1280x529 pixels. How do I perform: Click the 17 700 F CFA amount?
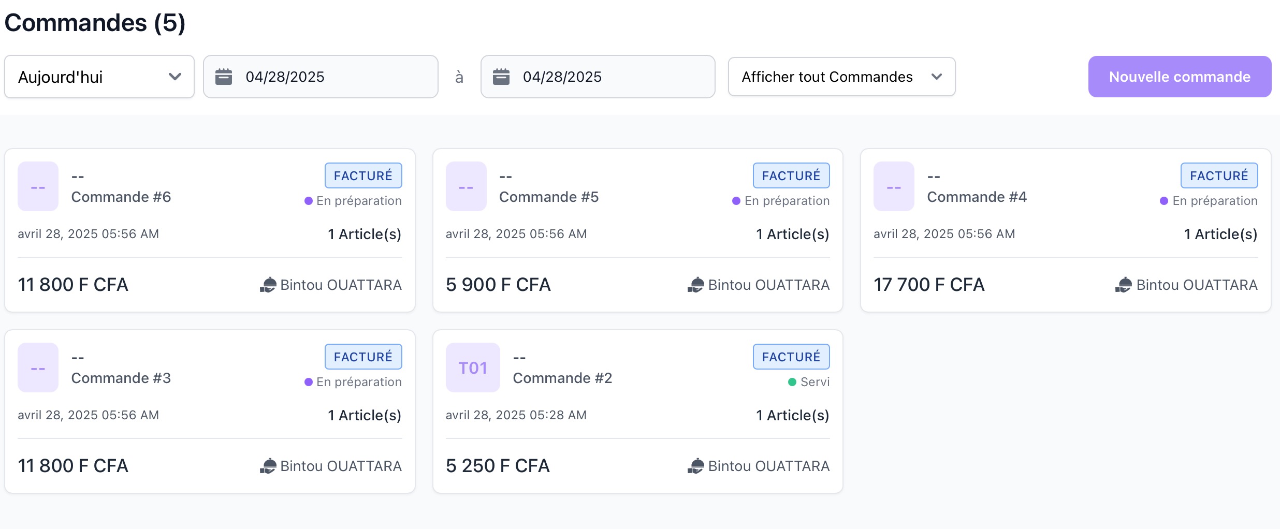coord(929,285)
